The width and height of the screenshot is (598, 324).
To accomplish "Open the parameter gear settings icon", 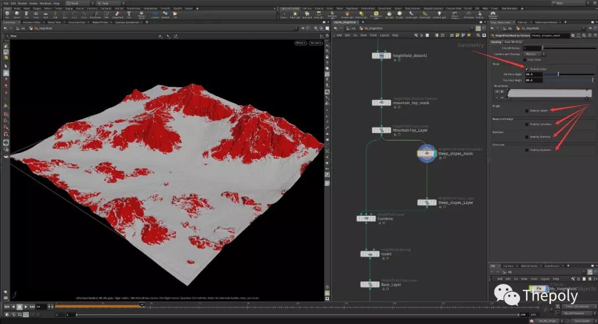I will click(x=574, y=35).
